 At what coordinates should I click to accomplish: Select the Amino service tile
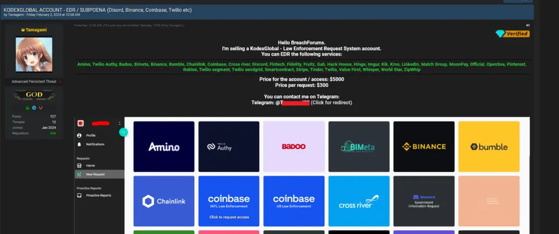pyautogui.click(x=164, y=146)
